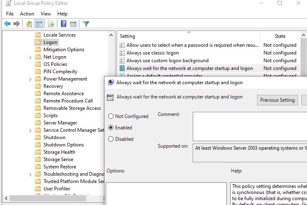Click the Forward arrow toolbar icon
307x205 pixels.
17,24
